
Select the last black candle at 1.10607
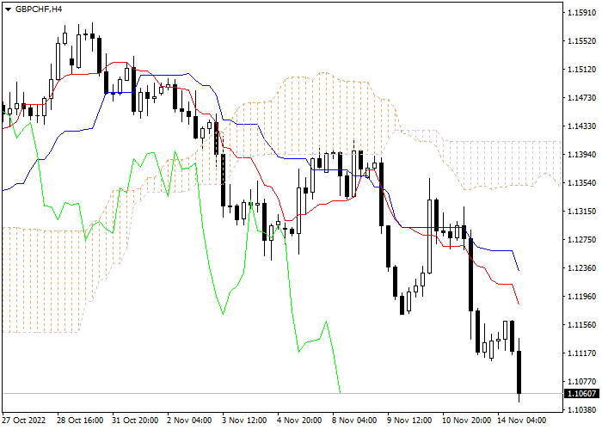coord(519,372)
